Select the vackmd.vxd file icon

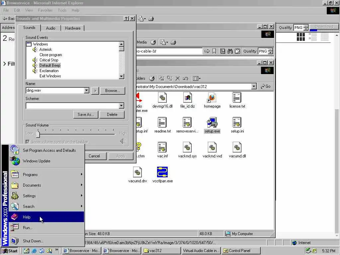[212, 147]
